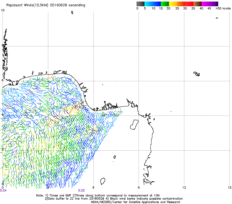Click the purple "5:24" time stamp
This screenshot has height=204, width=232.
pyautogui.click(x=3, y=191)
